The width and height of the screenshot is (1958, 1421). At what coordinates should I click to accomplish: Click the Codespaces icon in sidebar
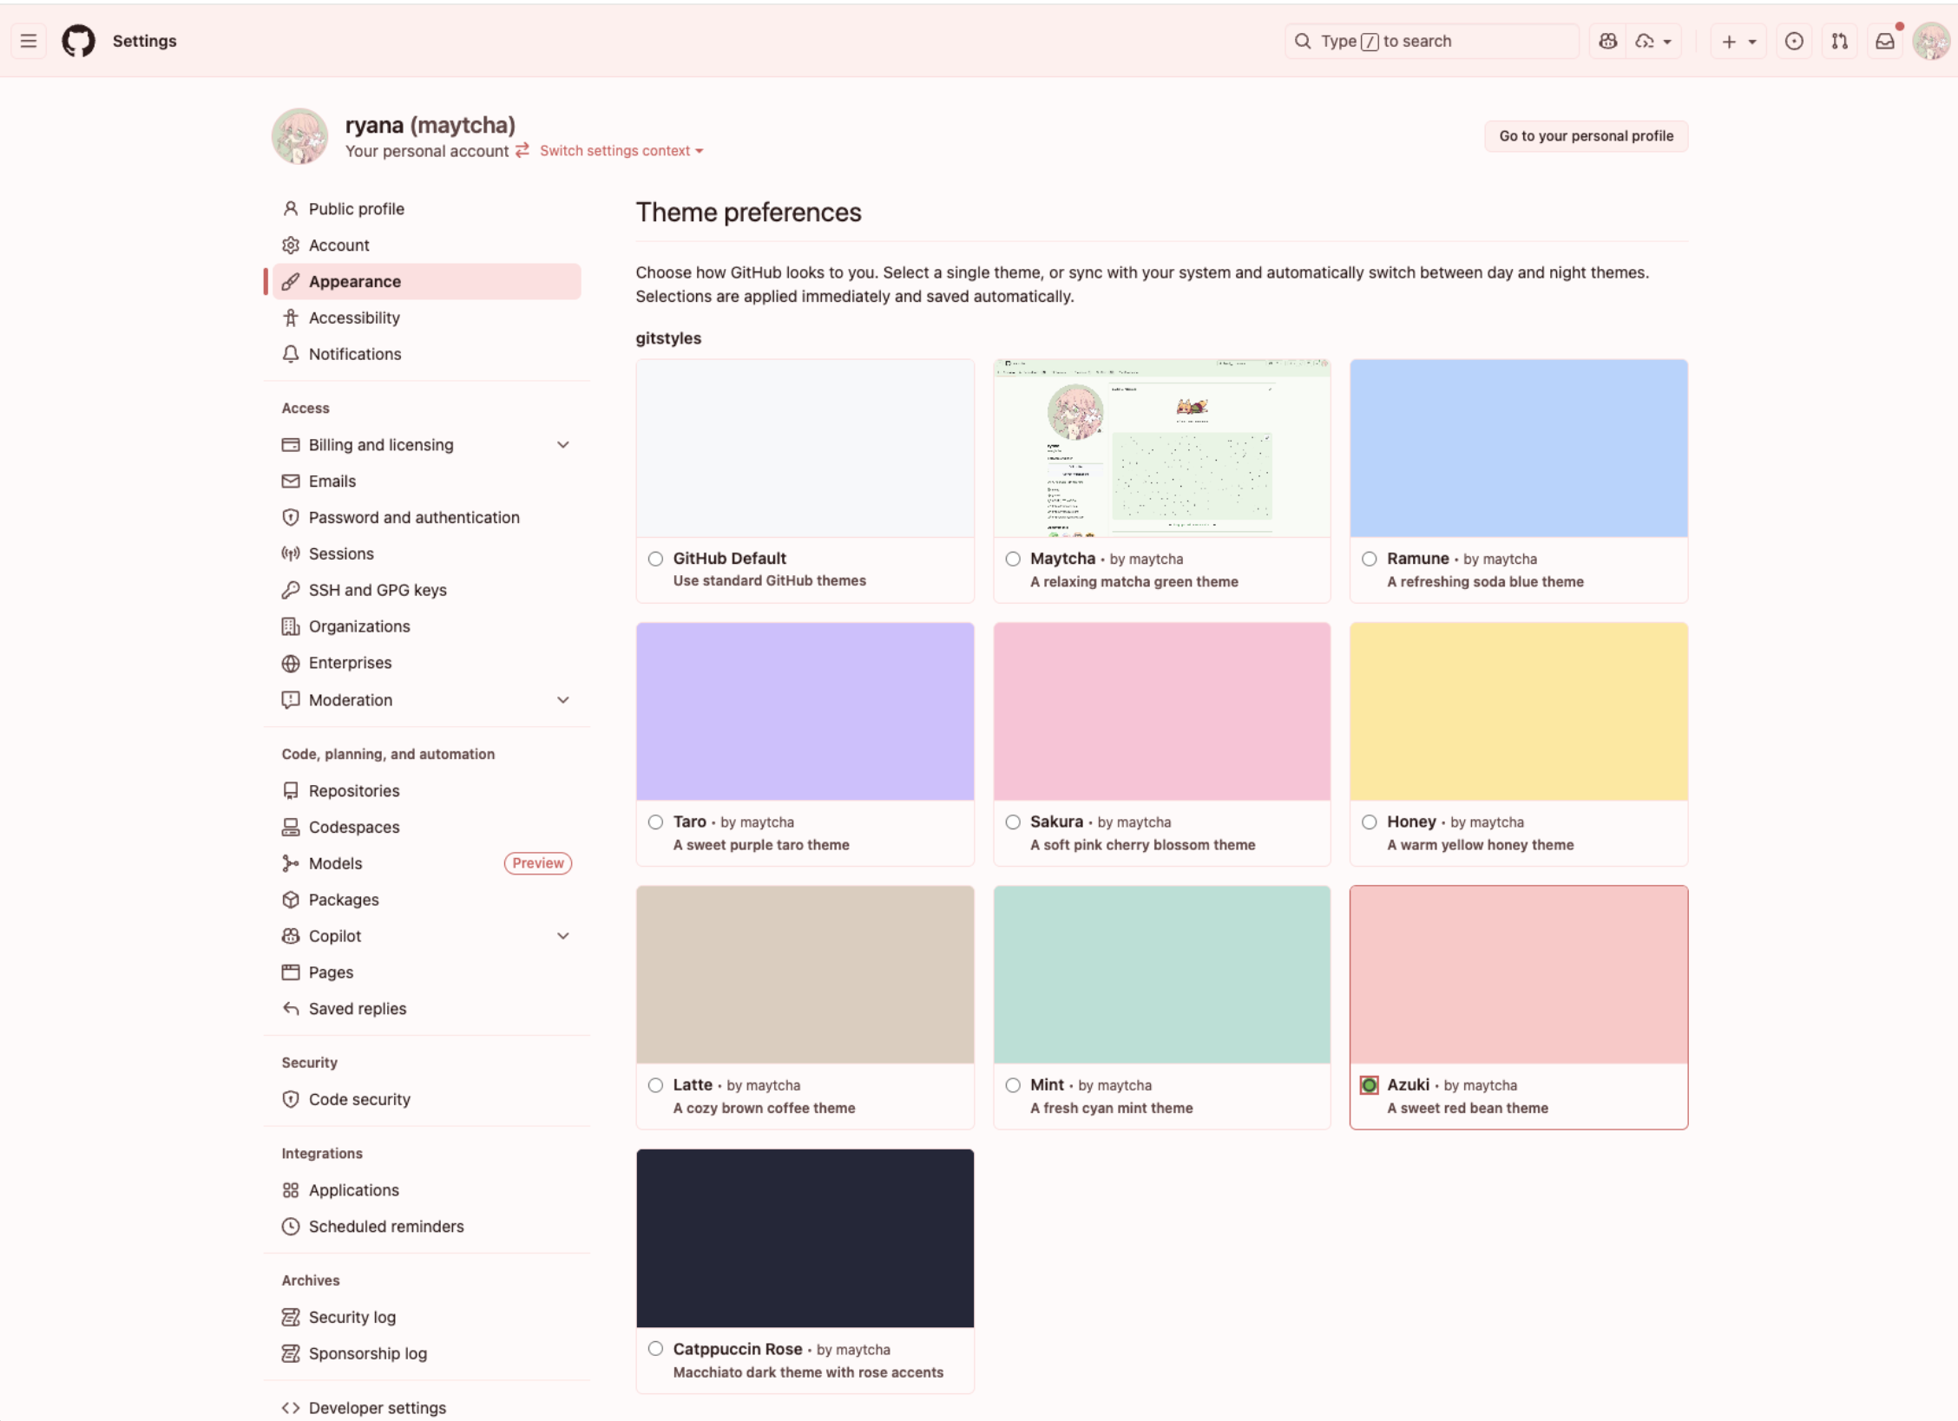click(291, 828)
